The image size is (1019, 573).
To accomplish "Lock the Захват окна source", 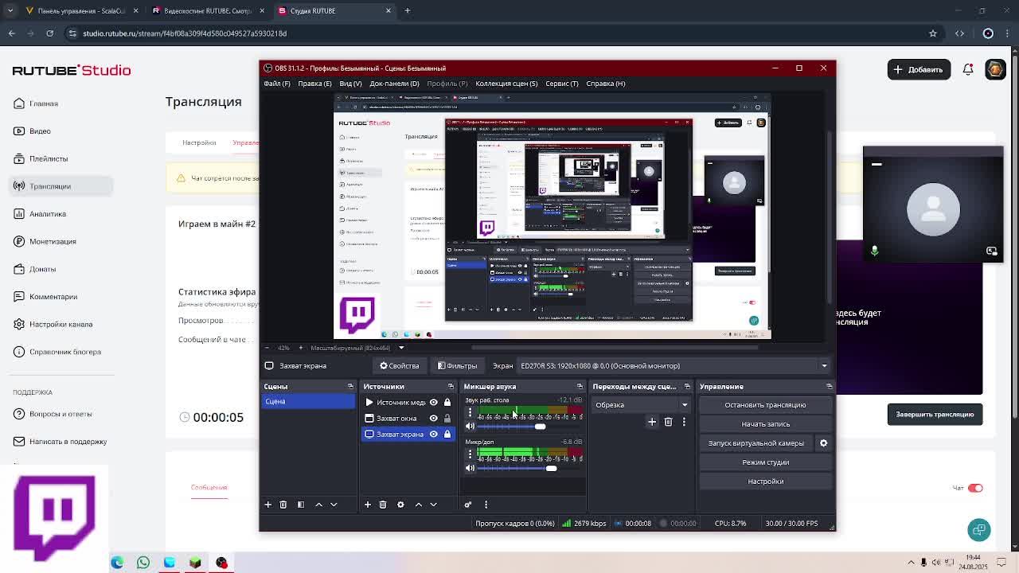I will coord(447,419).
